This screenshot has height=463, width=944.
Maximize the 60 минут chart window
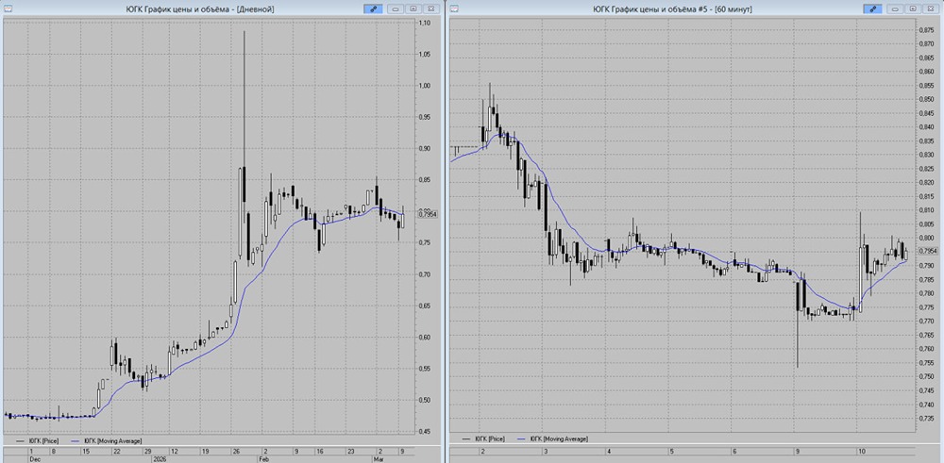coord(913,9)
